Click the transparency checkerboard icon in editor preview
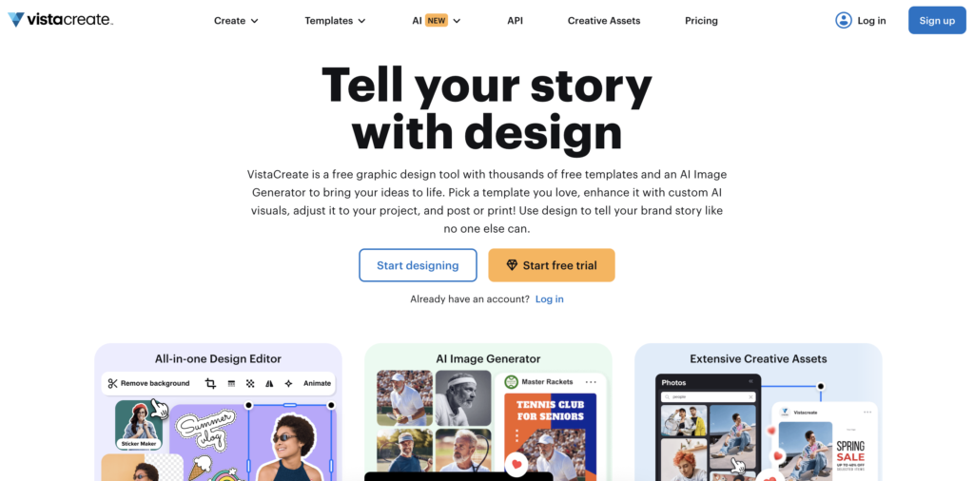This screenshot has height=481, width=974. pyautogui.click(x=250, y=383)
